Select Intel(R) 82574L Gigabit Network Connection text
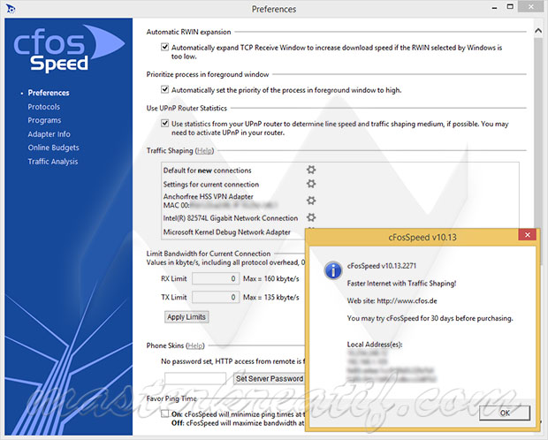This screenshot has width=548, height=440. (x=231, y=218)
